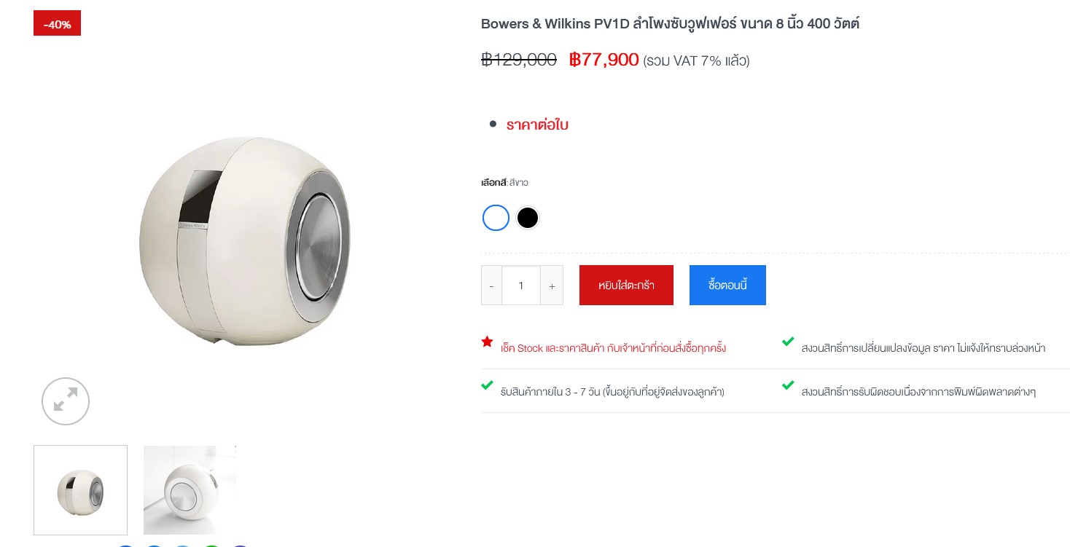Click the red ฿77,900 sale price
This screenshot has width=1070, height=547.
(x=604, y=60)
